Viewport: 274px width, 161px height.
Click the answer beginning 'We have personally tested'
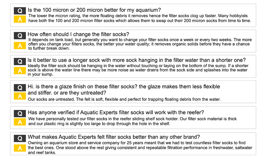[x=132, y=121]
